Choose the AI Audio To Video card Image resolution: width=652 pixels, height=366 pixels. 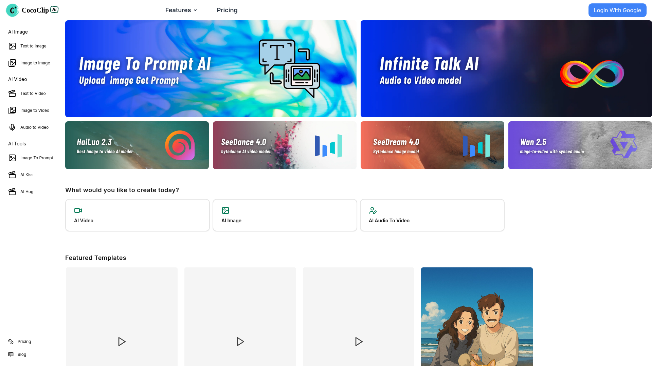click(x=432, y=215)
